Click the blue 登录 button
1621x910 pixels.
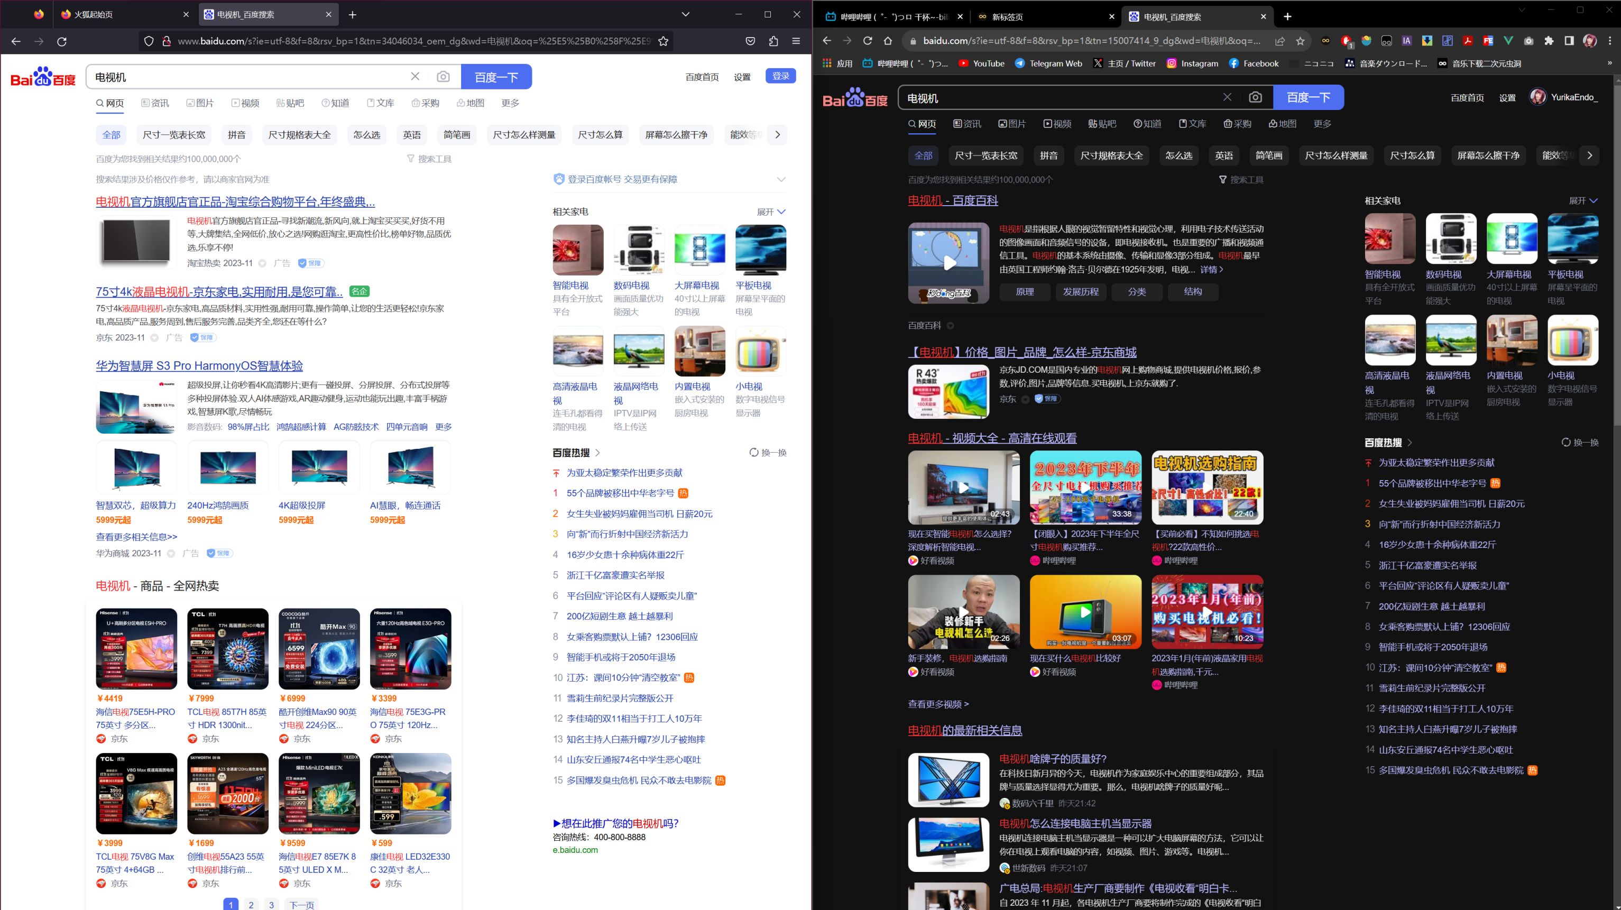pyautogui.click(x=780, y=76)
